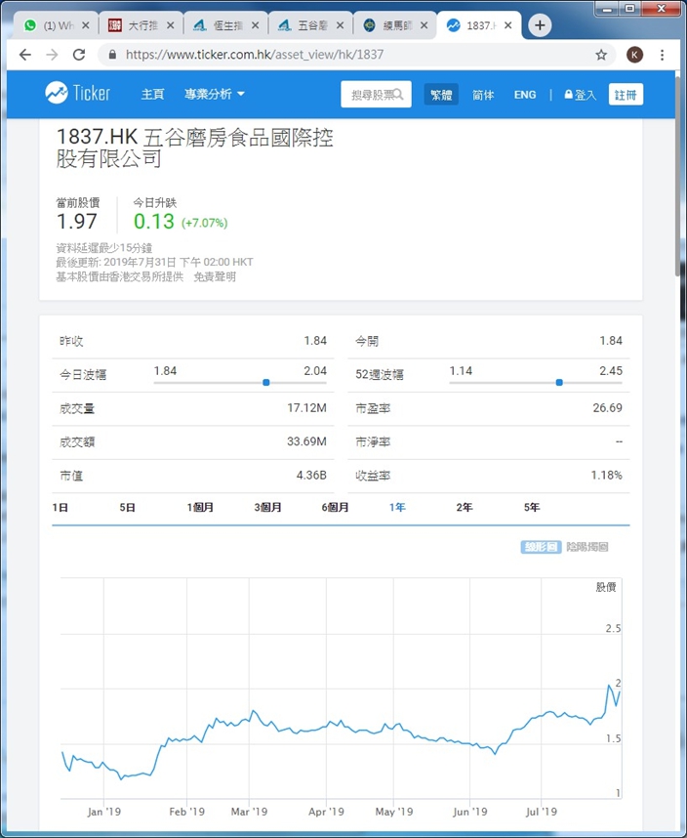Open the Chrome profile avatar K
The height and width of the screenshot is (838, 687).
634,55
